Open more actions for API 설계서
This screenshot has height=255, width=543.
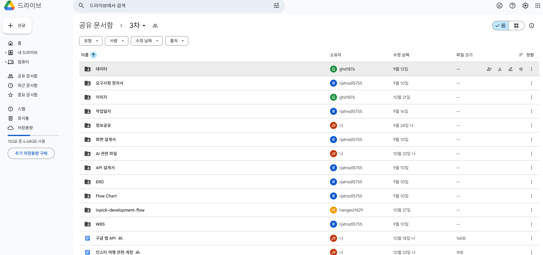coord(532,168)
